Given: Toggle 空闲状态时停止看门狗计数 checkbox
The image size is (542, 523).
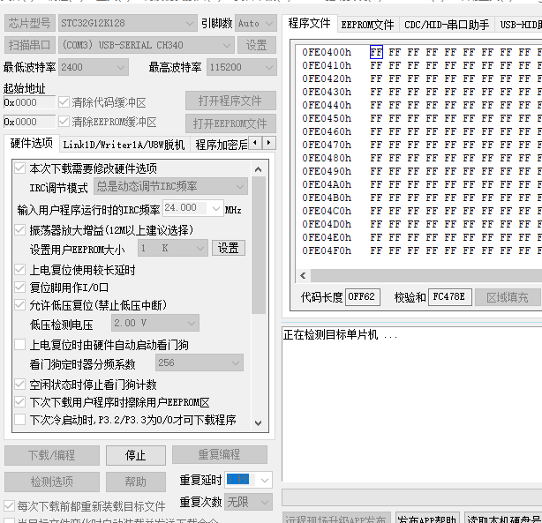Looking at the screenshot, I should pos(19,385).
